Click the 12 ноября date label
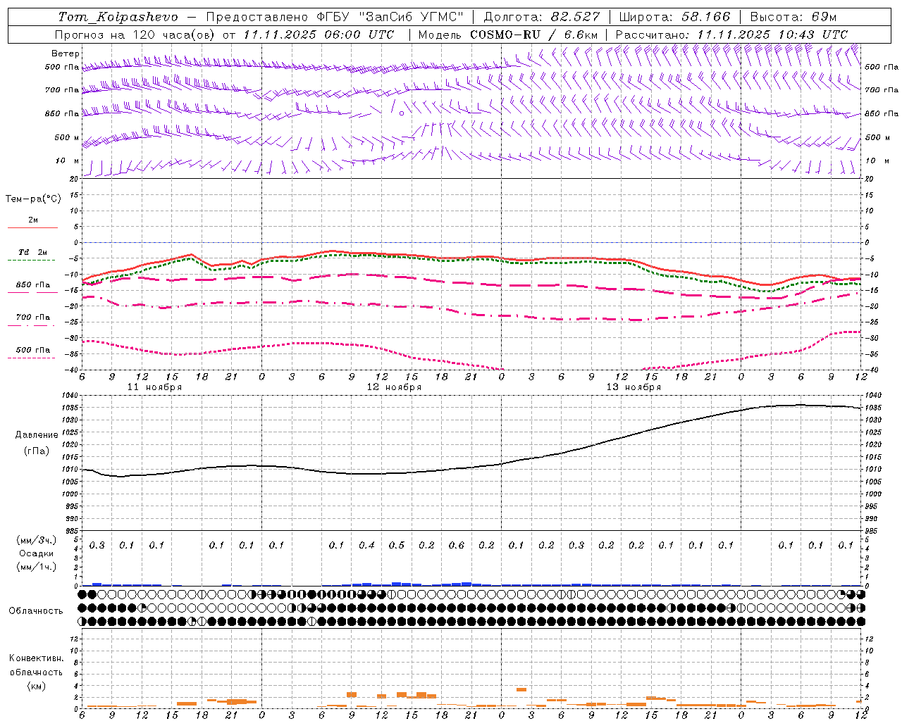The width and height of the screenshot is (902, 721). (x=394, y=387)
